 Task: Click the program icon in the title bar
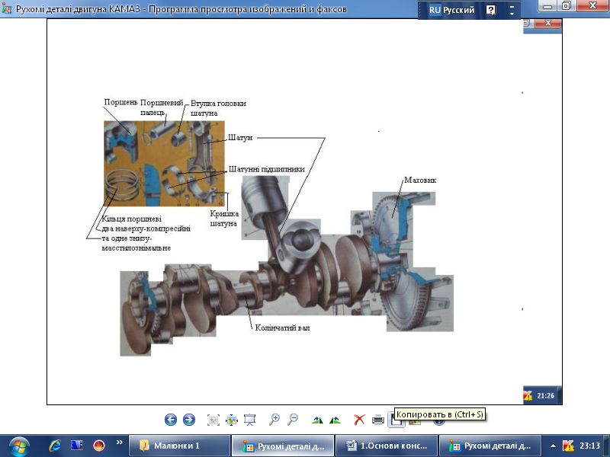point(6,9)
